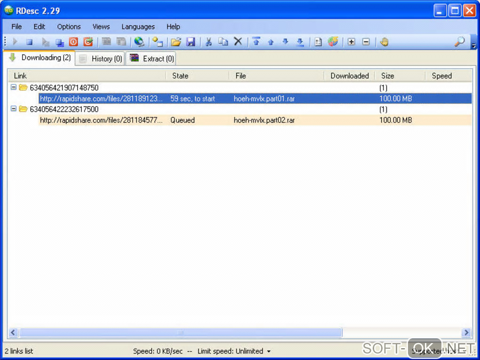Open the folder icon in toolbar
Screen dimensions: 480x360
[x=176, y=41]
